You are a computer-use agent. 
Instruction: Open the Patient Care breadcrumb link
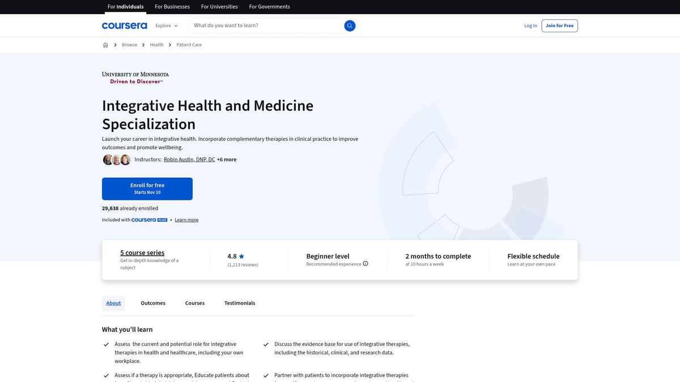[189, 44]
